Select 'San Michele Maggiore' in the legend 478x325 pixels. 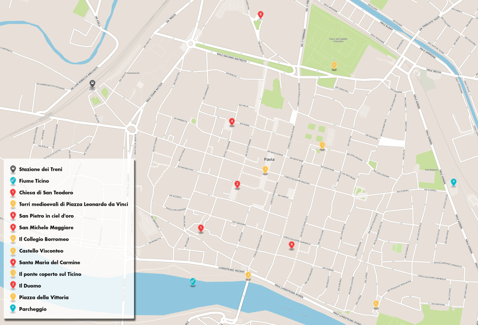pyautogui.click(x=46, y=227)
